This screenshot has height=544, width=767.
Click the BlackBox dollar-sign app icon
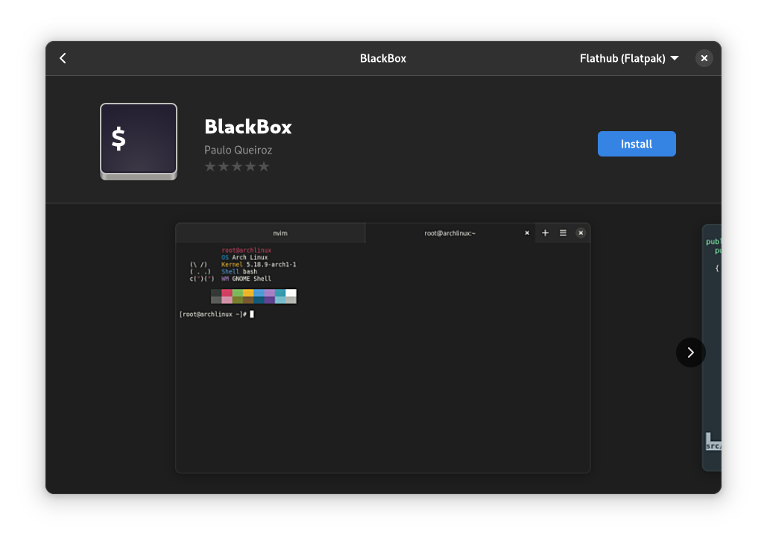(138, 139)
